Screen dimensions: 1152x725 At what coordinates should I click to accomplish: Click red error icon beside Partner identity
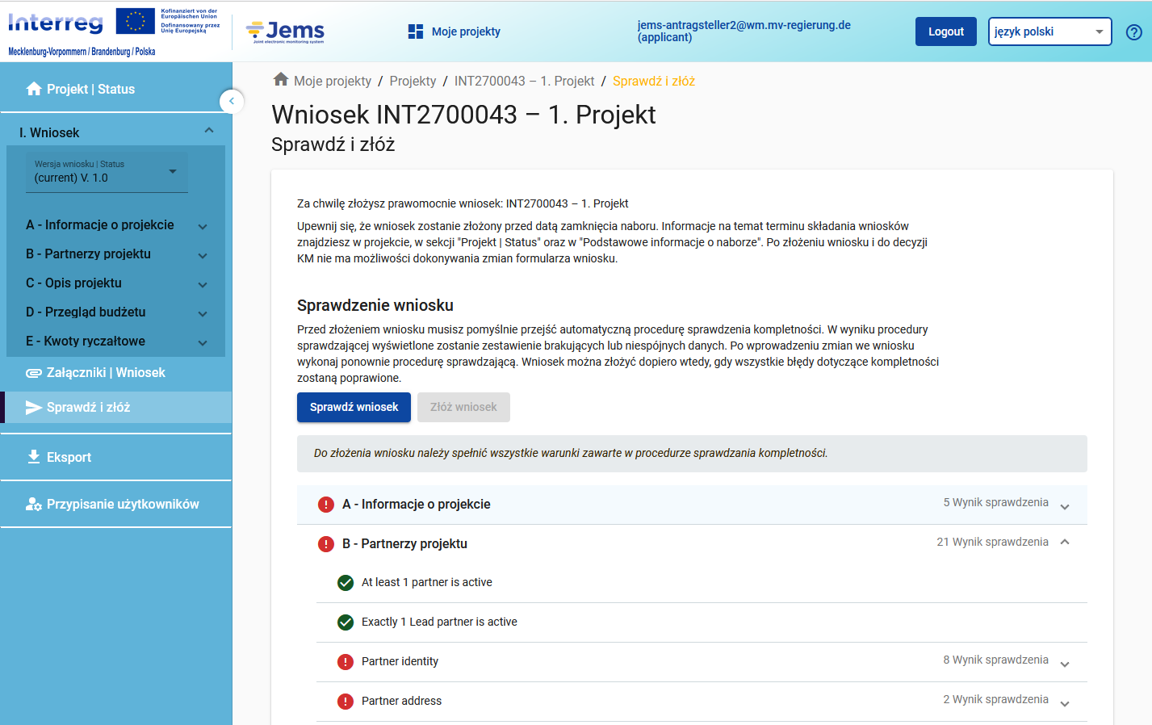click(346, 662)
